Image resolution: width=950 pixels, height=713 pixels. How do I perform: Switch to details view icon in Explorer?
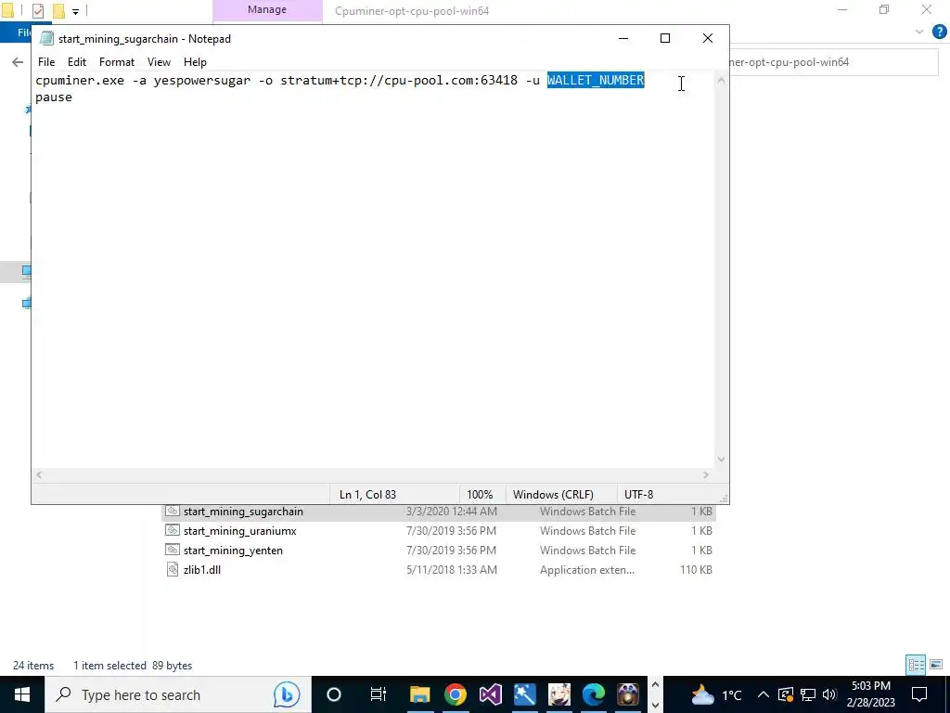[x=916, y=665]
